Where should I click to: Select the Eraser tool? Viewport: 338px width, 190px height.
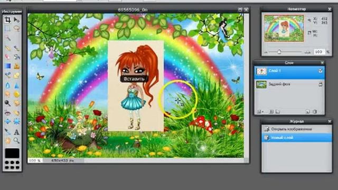pos(7,56)
